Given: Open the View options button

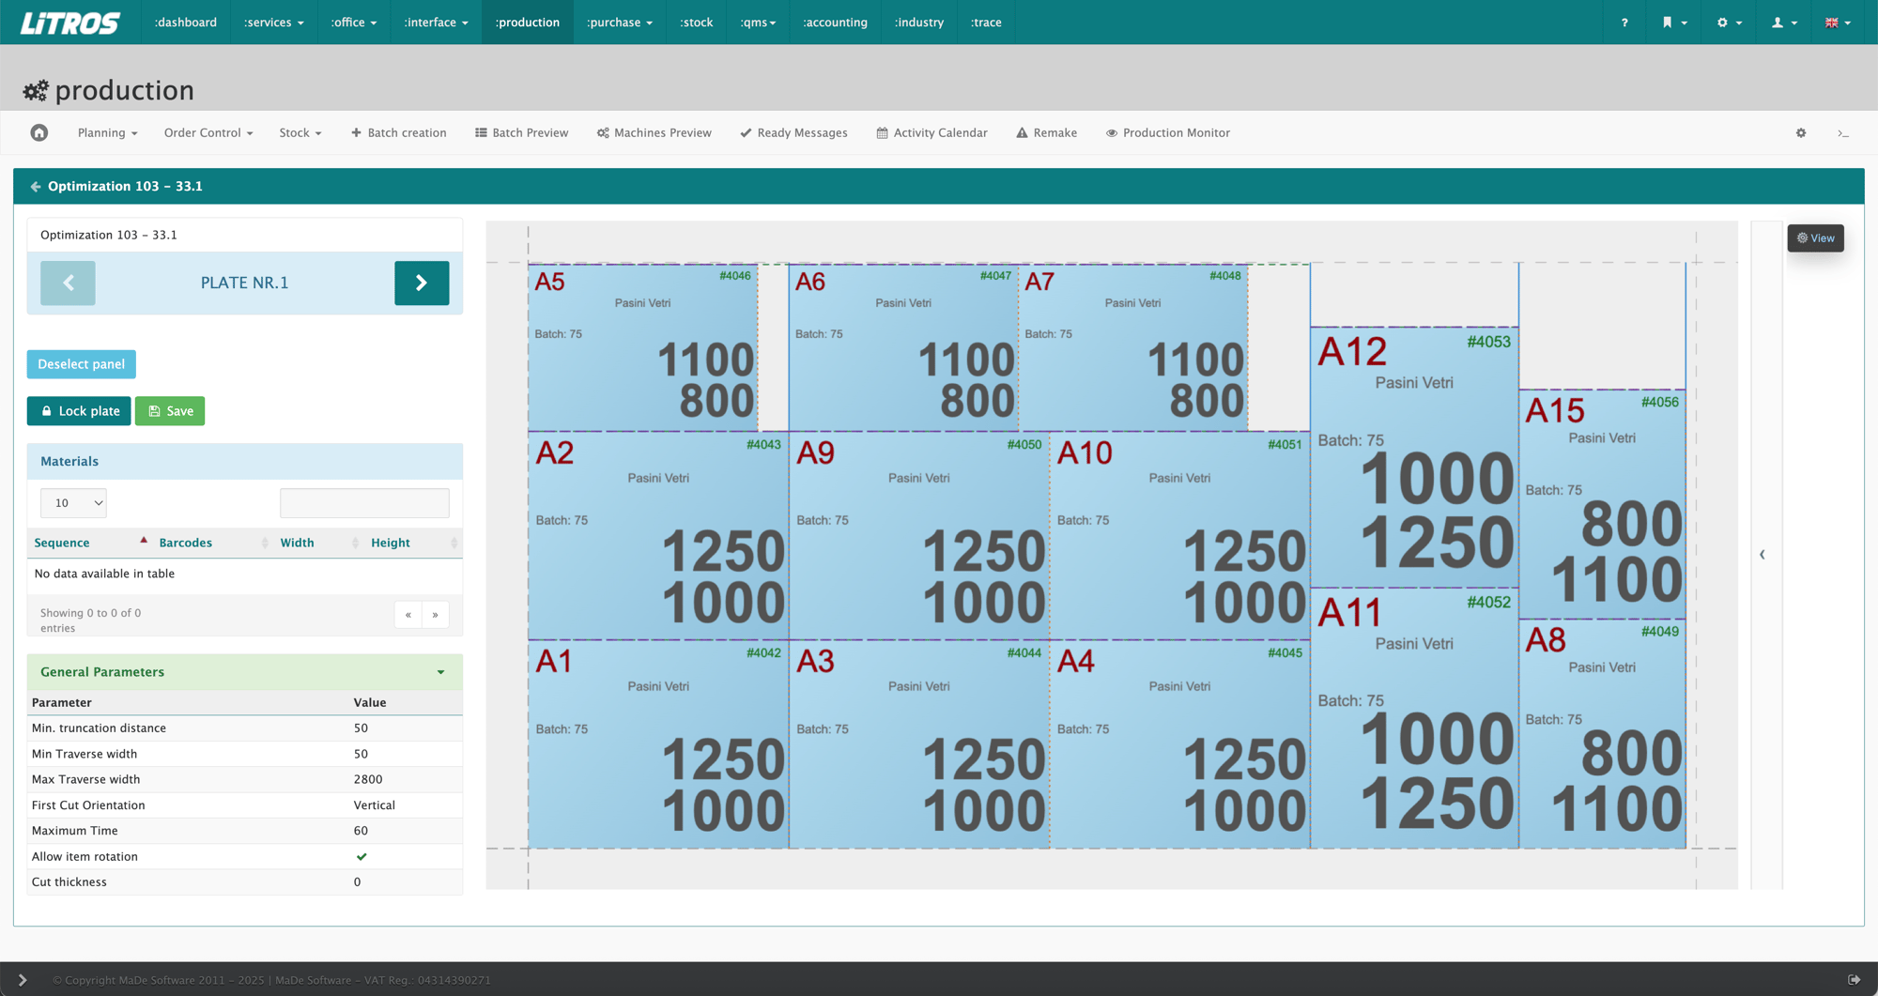Looking at the screenshot, I should (x=1815, y=238).
